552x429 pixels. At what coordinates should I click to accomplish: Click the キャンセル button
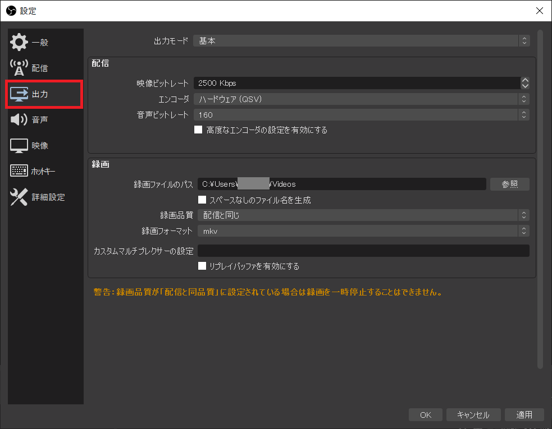(x=473, y=415)
